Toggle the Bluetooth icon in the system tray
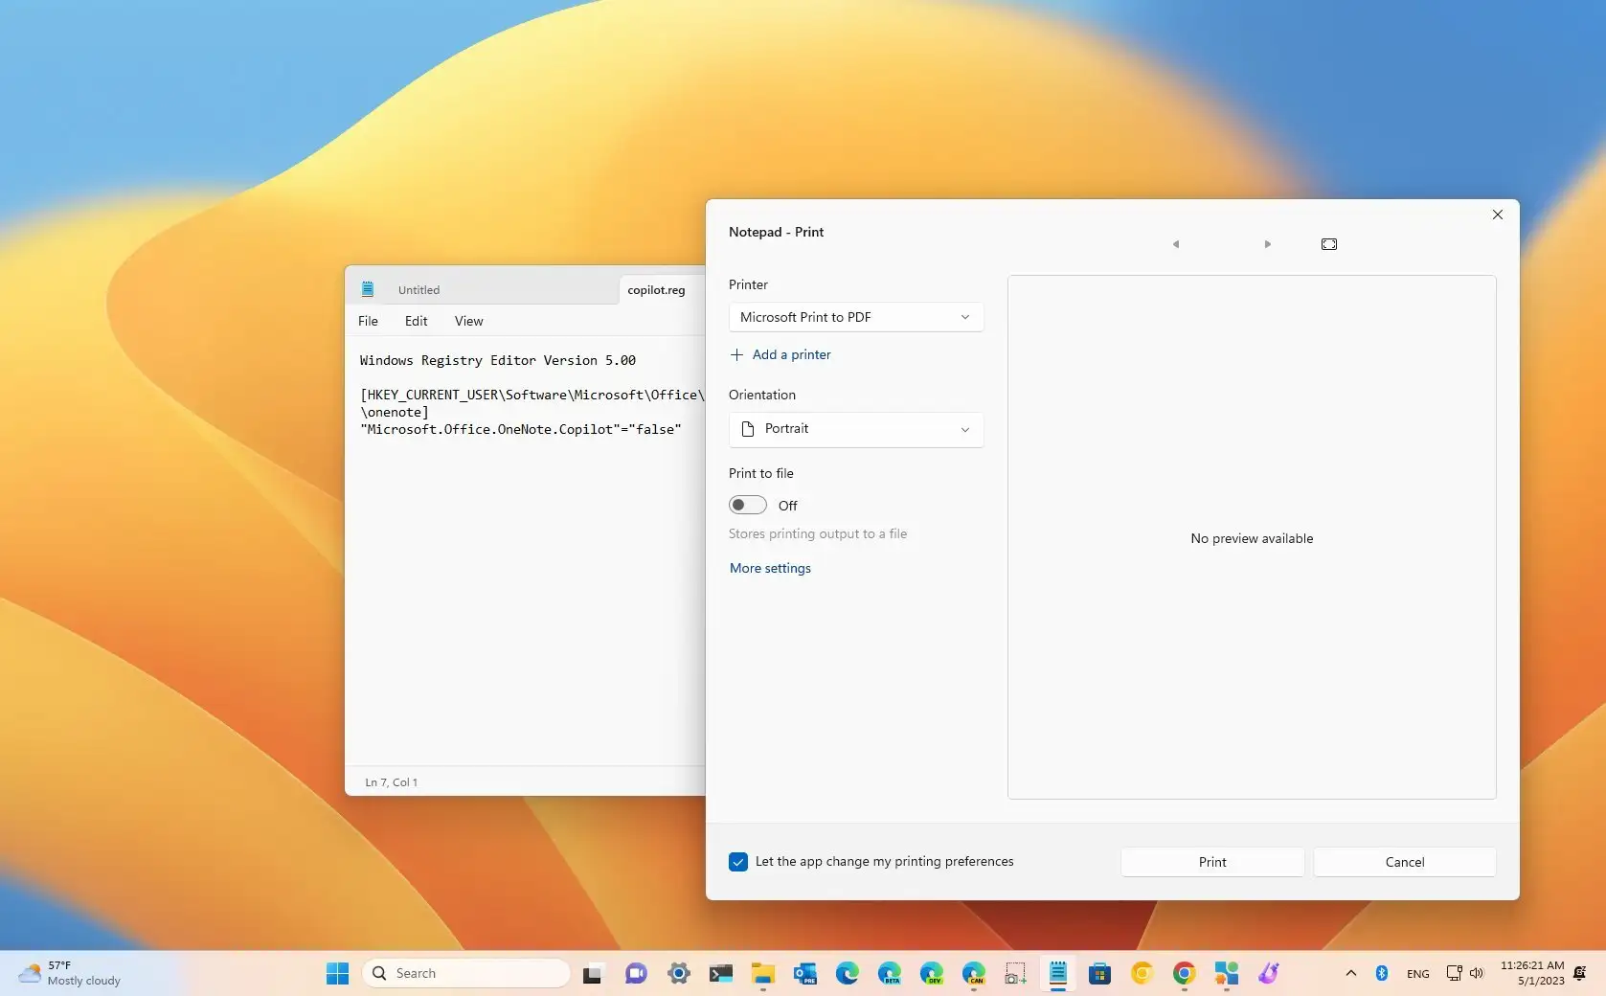 pos(1382,973)
